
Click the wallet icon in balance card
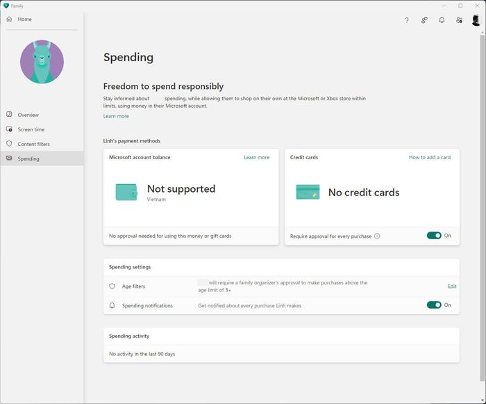tap(126, 192)
